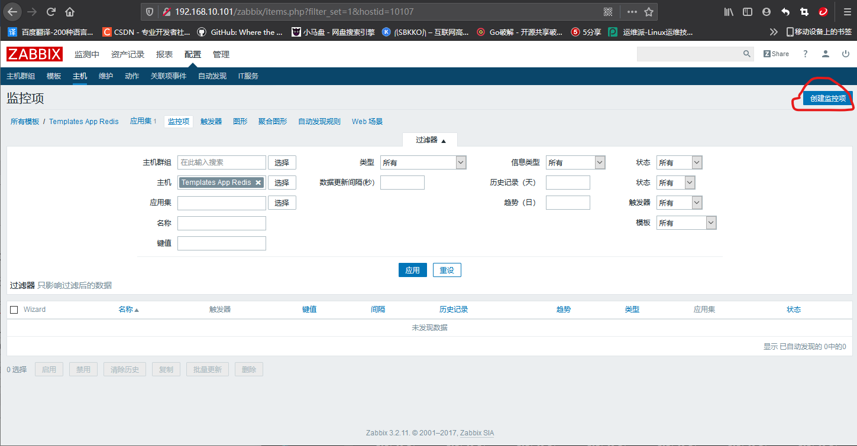Open the help question mark icon

805,54
